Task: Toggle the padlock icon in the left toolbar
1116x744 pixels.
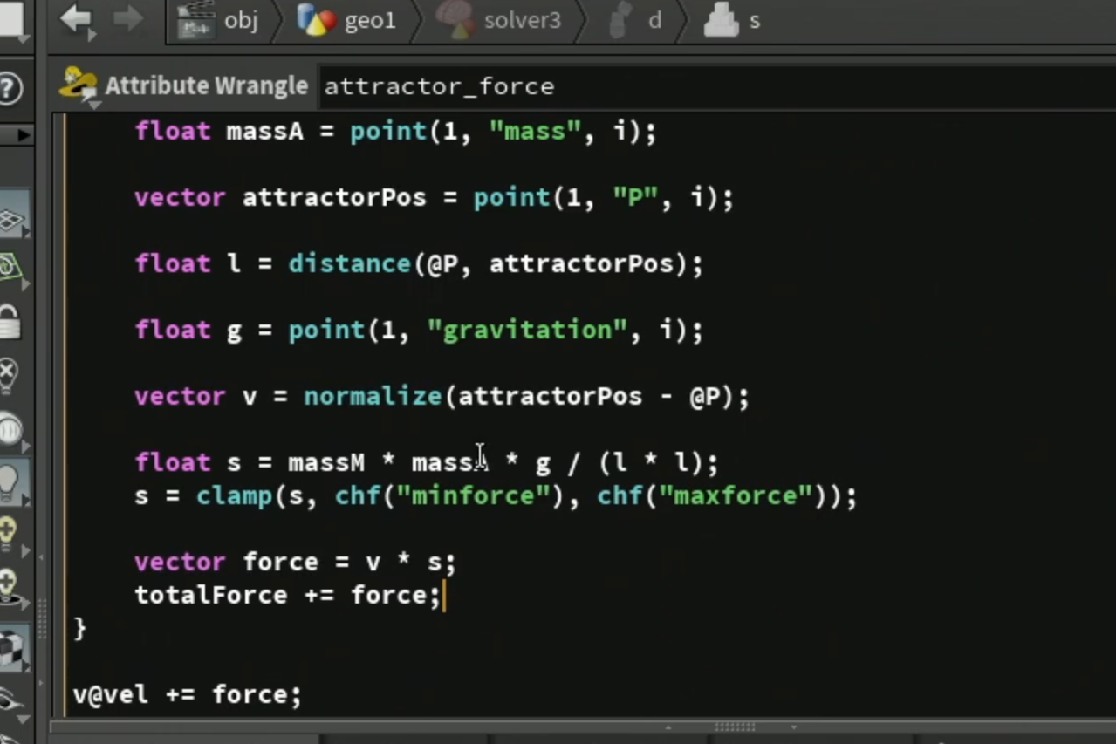Action: [9, 322]
